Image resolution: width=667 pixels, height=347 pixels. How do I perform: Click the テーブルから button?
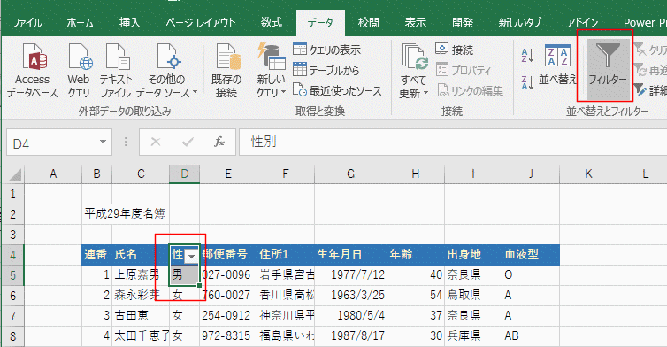click(326, 70)
